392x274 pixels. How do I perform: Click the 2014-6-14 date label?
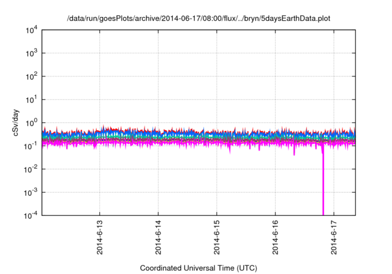point(158,237)
